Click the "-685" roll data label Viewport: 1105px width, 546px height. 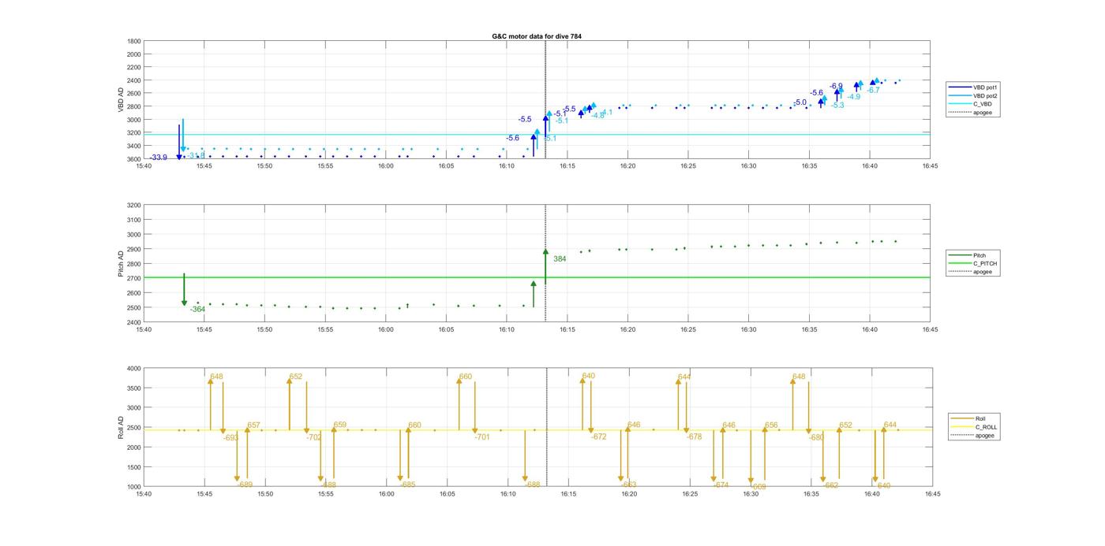click(x=407, y=485)
